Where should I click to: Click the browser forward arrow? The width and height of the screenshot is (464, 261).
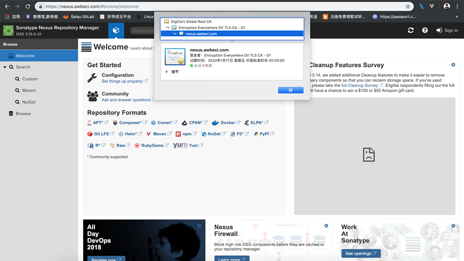point(17,6)
